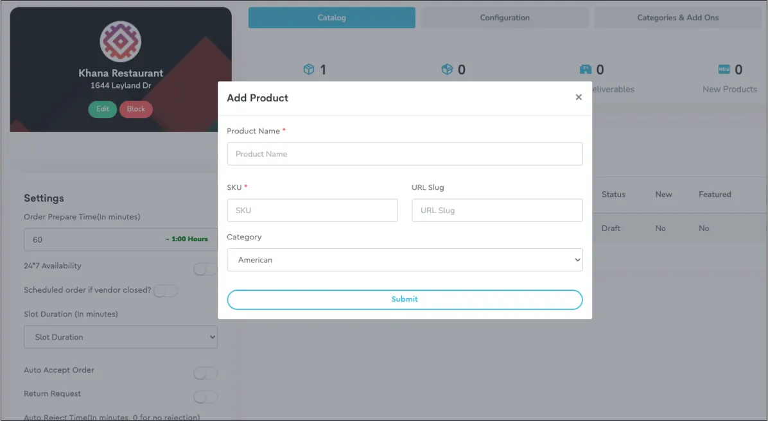
Task: Go to Categories & Add Ons tab
Action: click(677, 18)
